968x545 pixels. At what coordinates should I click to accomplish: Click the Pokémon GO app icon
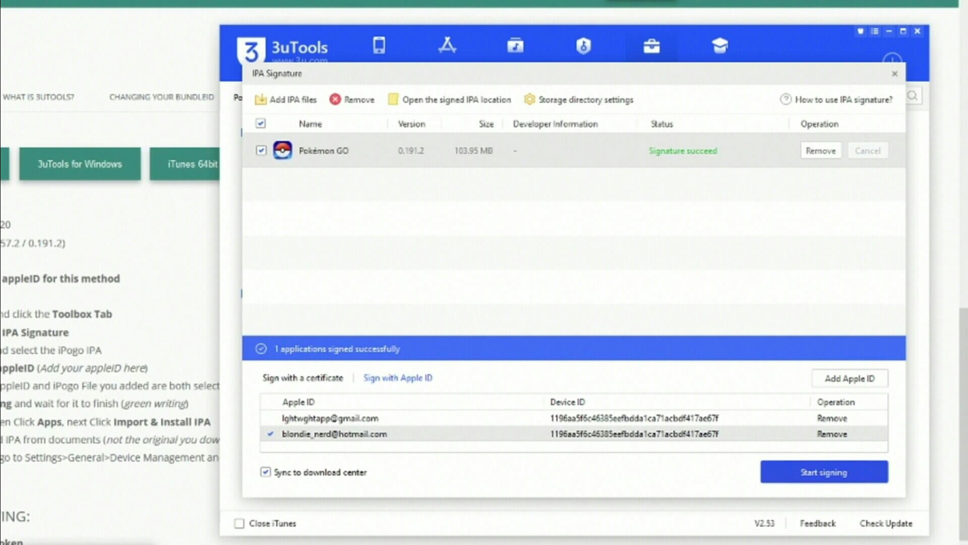(283, 150)
